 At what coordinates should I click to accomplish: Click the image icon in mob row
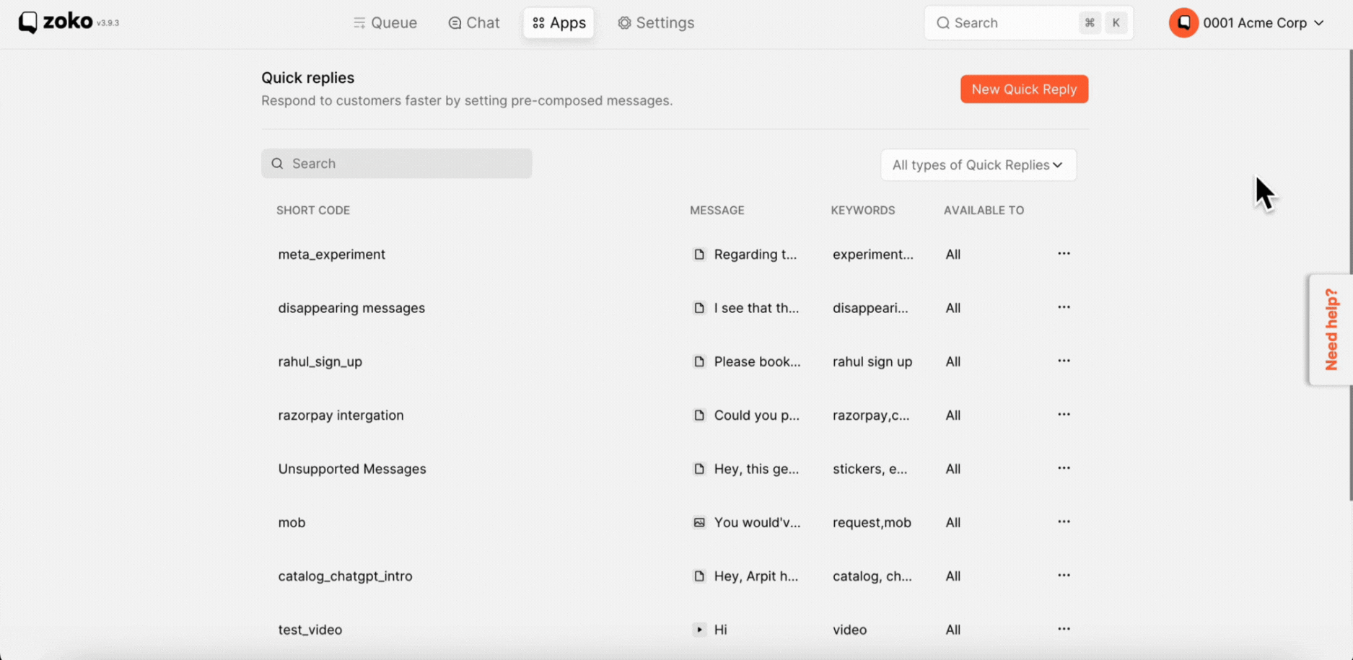tap(699, 522)
